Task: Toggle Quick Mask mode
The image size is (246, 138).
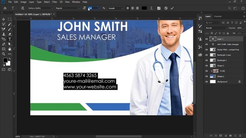Action: [3, 69]
